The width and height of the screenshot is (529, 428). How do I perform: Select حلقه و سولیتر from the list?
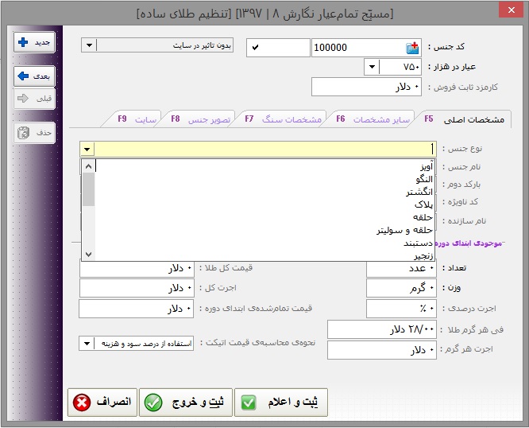264,230
